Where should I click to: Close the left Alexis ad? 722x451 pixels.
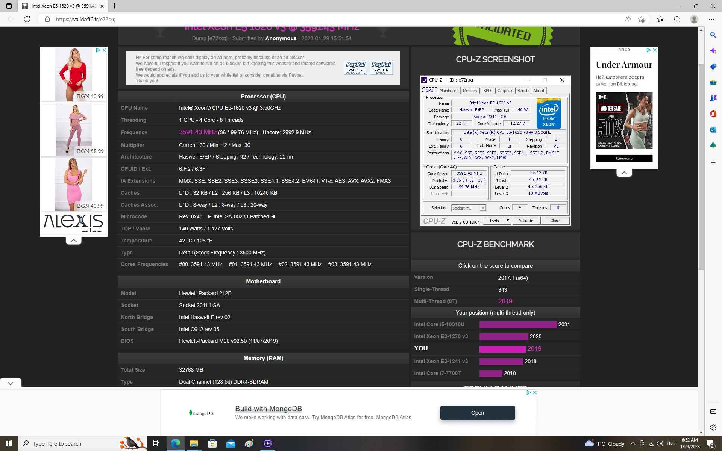[105, 50]
